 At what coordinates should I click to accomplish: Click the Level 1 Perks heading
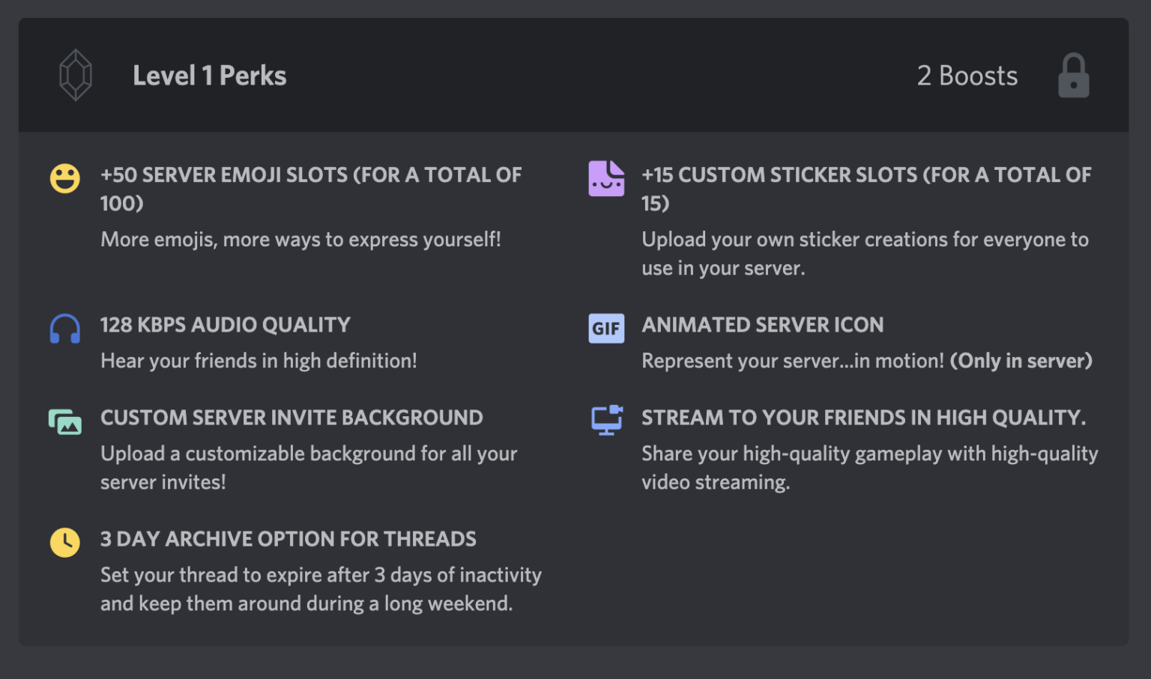point(210,75)
